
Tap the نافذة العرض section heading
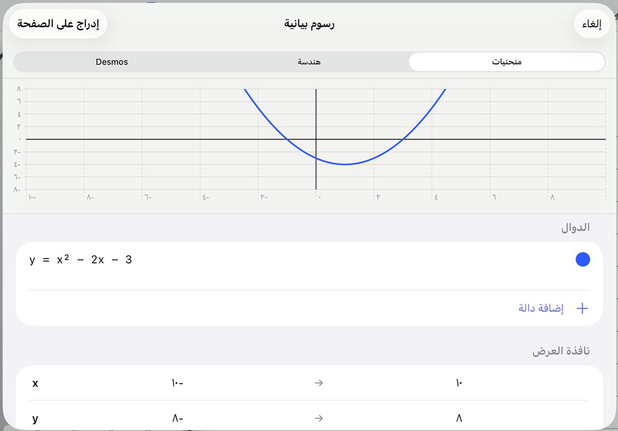click(x=561, y=351)
